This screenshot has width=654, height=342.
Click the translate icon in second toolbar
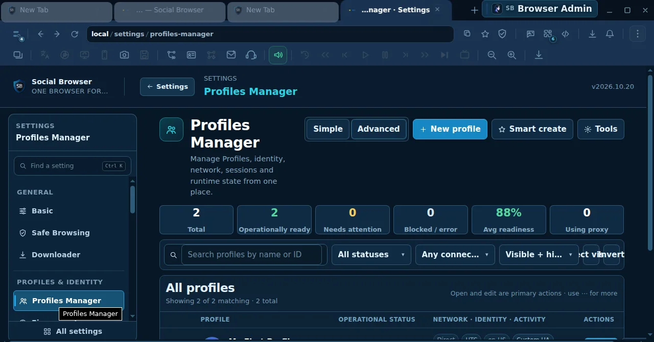click(x=45, y=55)
